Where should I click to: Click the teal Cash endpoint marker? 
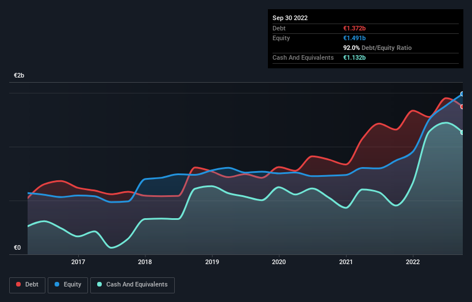pos(462,133)
